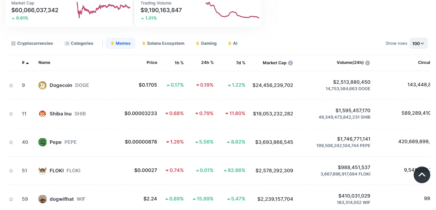Select the AI filter tab
This screenshot has width=436, height=210.
tap(233, 43)
